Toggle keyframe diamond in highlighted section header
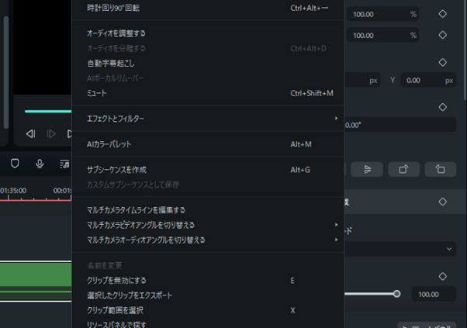This screenshot has height=328, width=467. pos(443,202)
